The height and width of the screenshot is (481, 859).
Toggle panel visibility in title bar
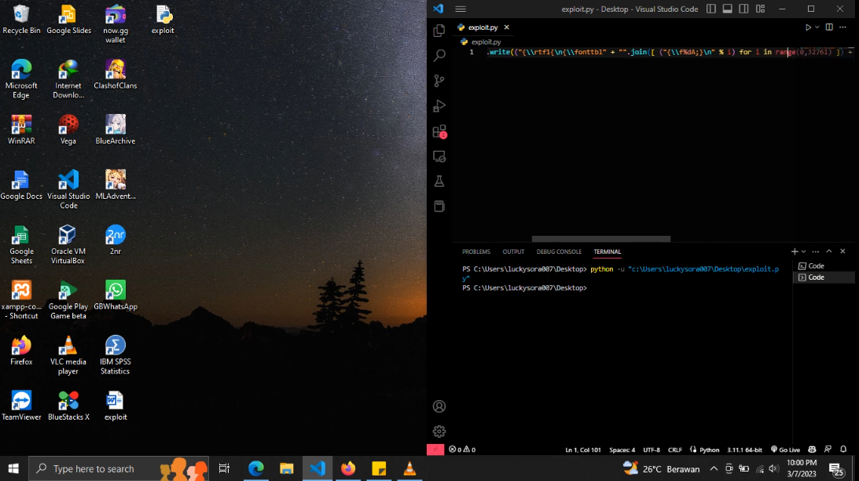coord(727,9)
